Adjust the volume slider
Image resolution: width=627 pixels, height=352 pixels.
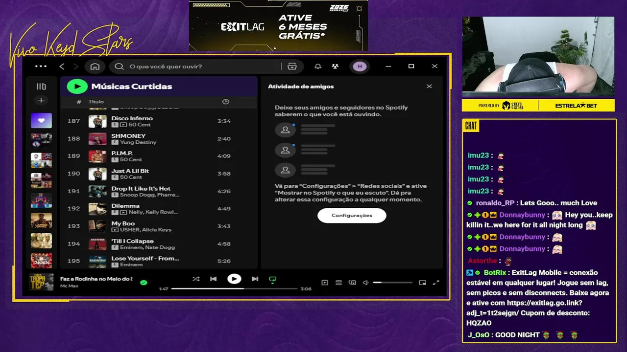[x=392, y=283]
